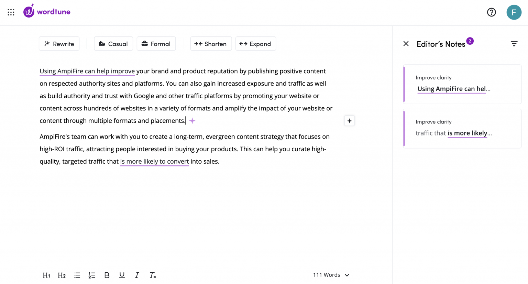Open the Wordtune apps grid

click(11, 12)
